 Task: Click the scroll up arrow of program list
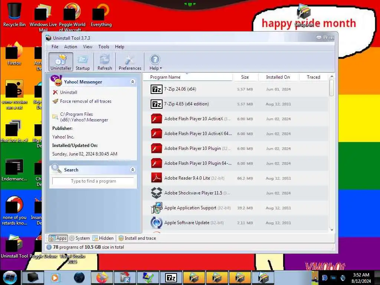click(x=332, y=76)
